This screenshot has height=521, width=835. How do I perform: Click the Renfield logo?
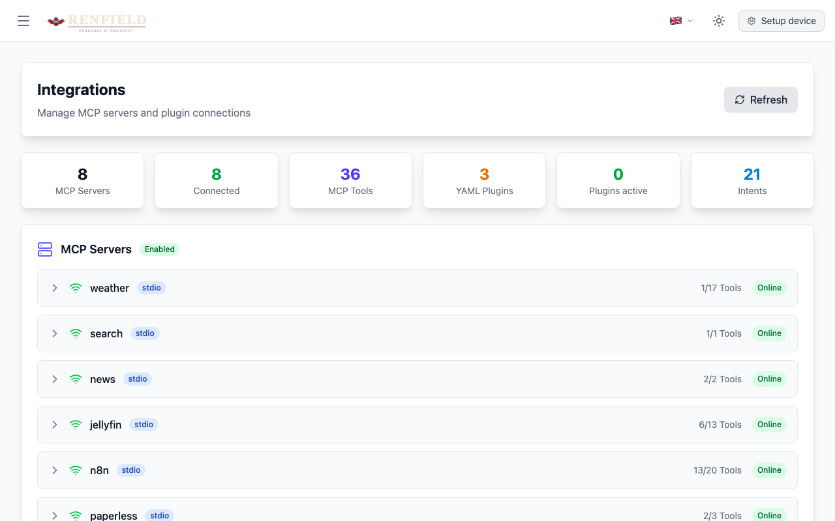tap(97, 22)
